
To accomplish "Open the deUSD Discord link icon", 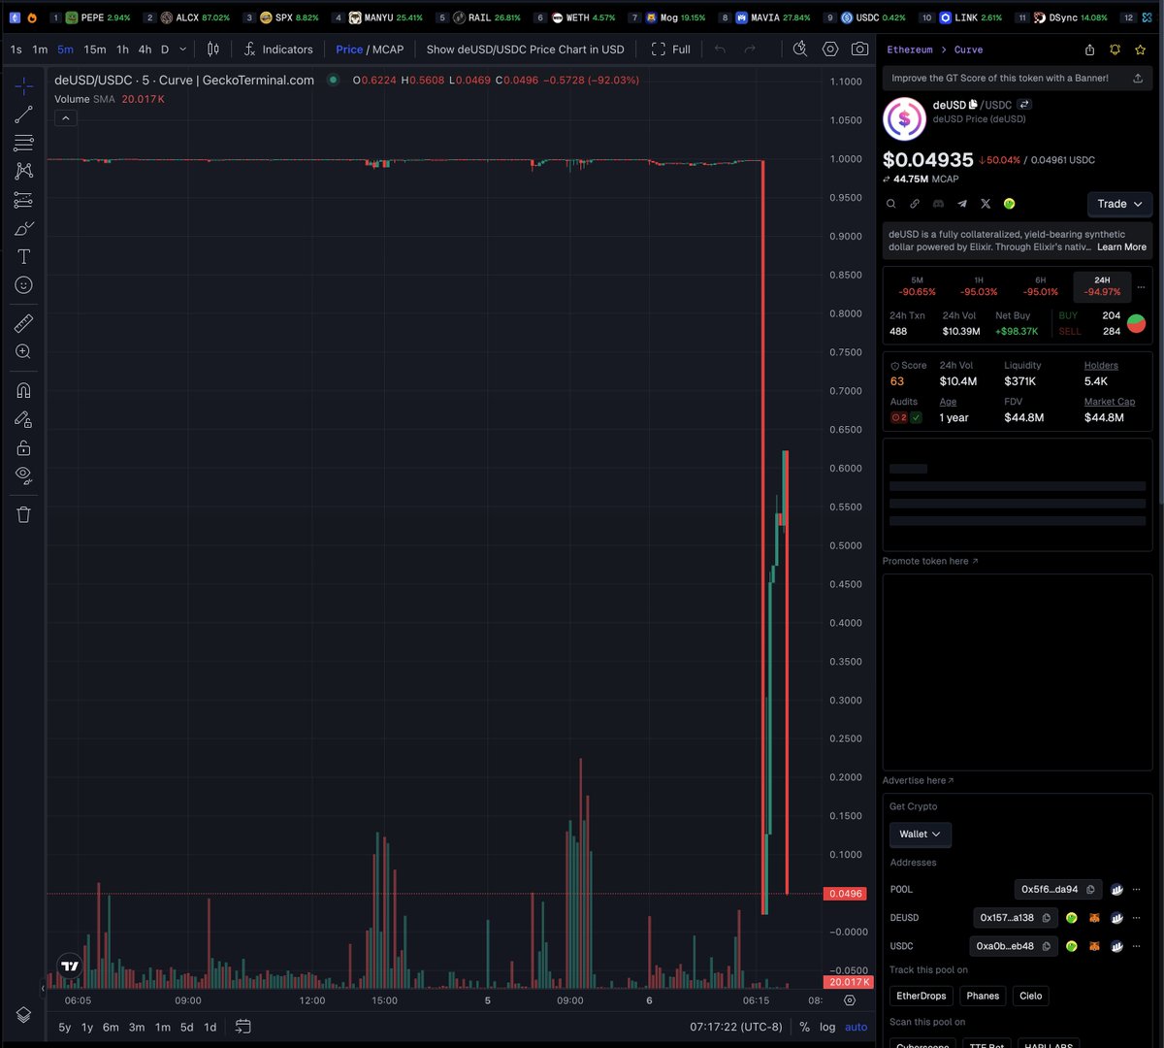I will click(938, 204).
